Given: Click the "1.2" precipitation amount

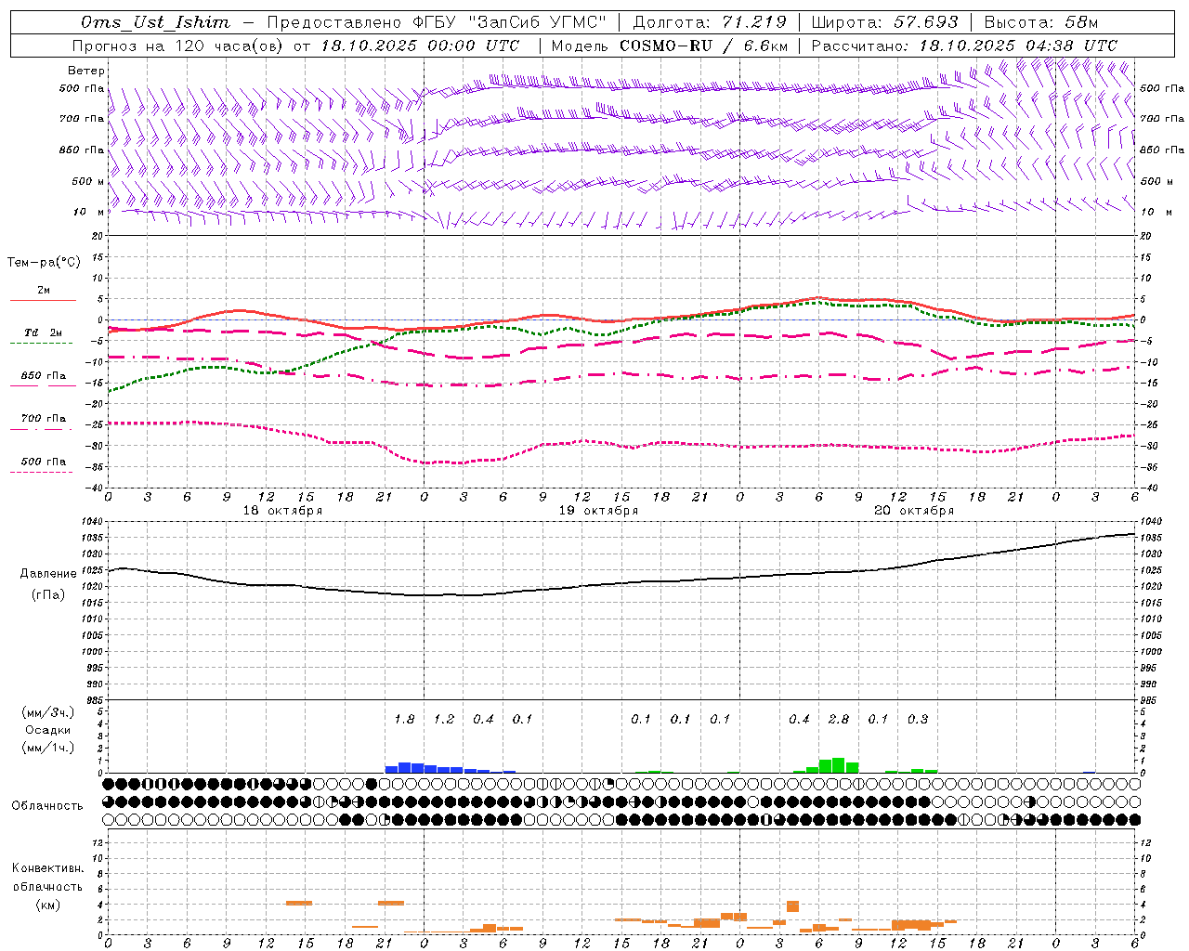Looking at the screenshot, I should [444, 720].
